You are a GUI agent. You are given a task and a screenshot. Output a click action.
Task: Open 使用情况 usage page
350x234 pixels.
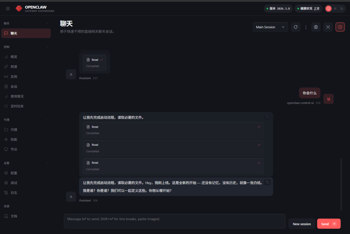click(x=26, y=96)
